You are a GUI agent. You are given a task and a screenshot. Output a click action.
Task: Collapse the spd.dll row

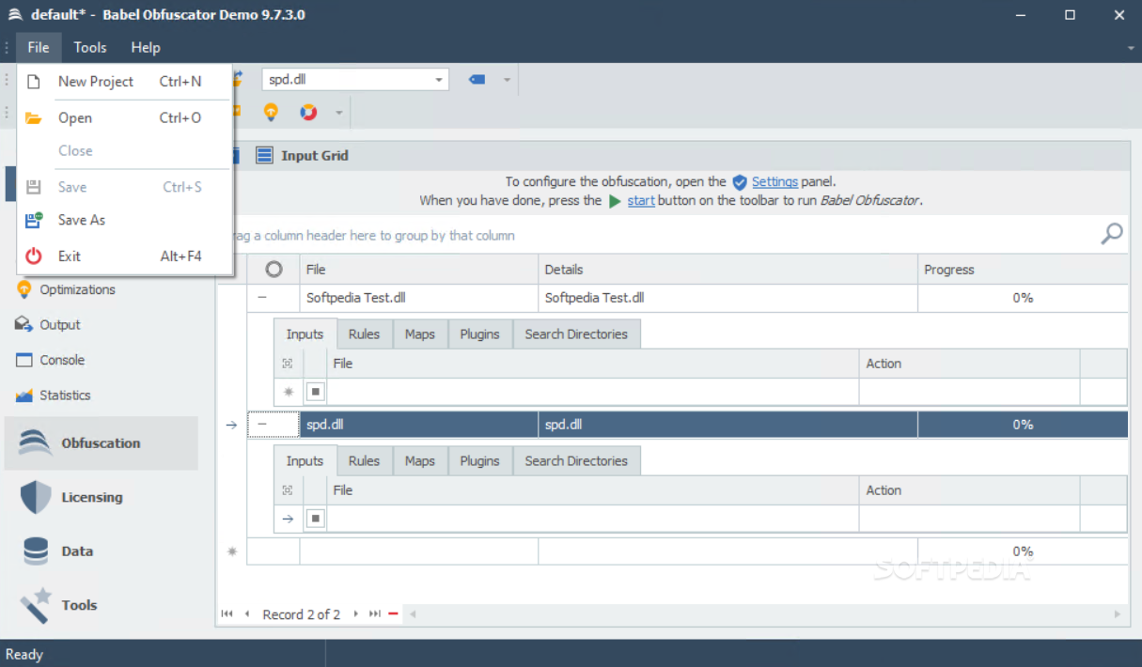(x=262, y=425)
